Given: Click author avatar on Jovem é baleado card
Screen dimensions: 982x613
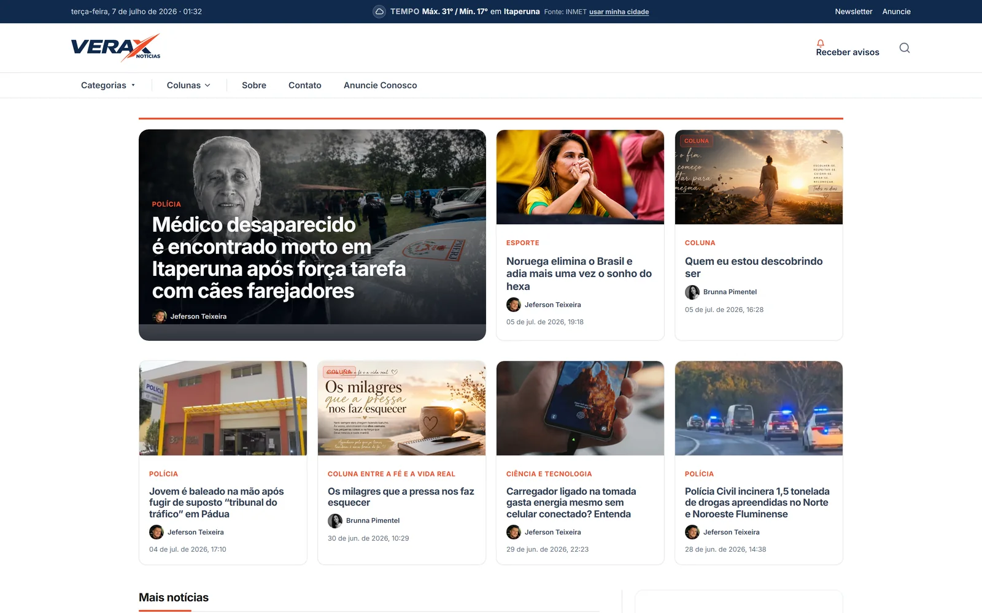Looking at the screenshot, I should (157, 532).
